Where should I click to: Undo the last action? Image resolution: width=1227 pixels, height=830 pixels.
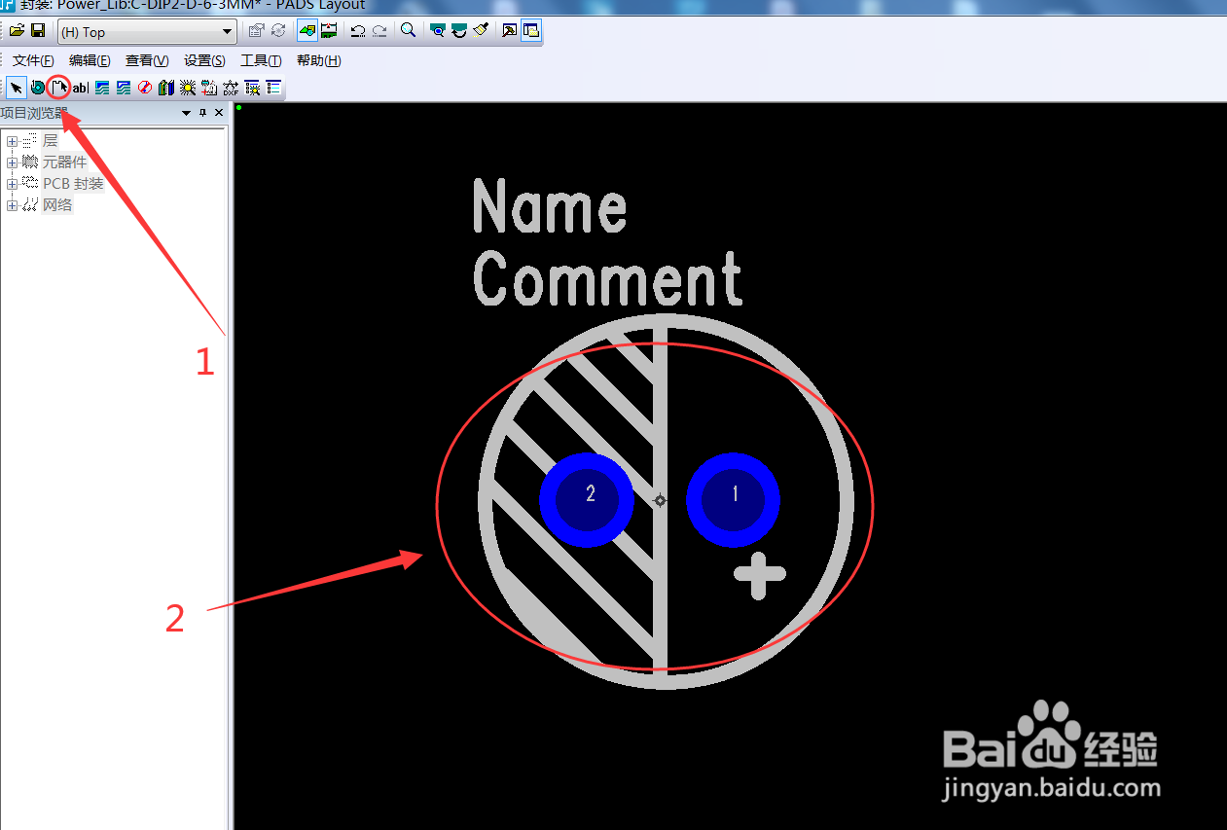tap(358, 31)
